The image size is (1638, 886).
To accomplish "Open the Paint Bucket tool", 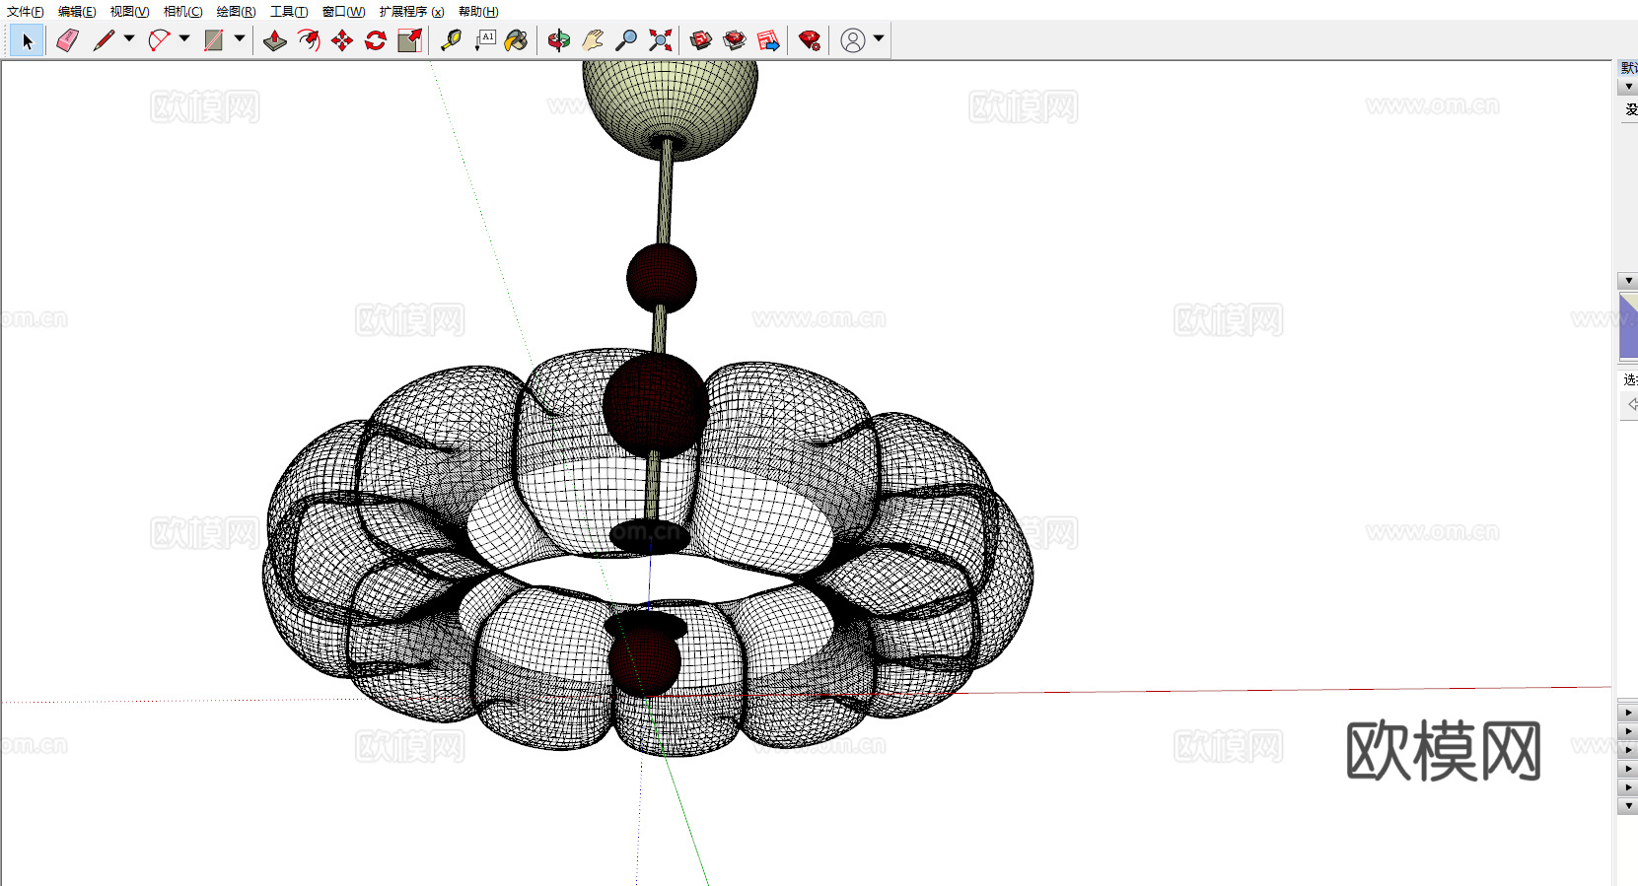I will point(516,40).
